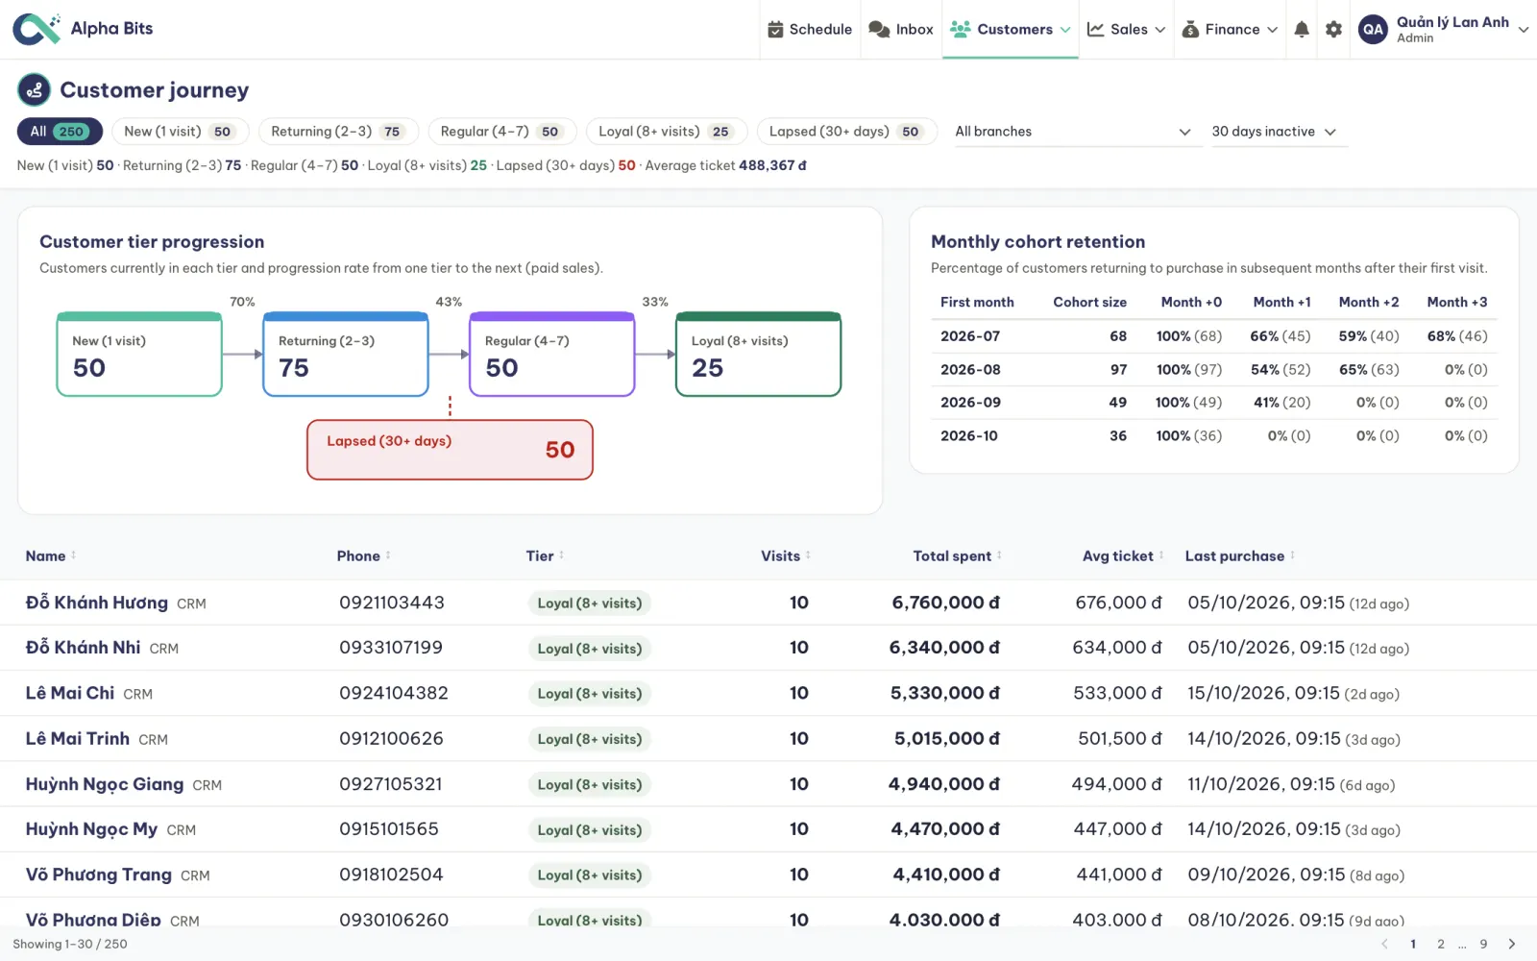Go to page 2
The width and height of the screenshot is (1537, 961).
pyautogui.click(x=1441, y=944)
